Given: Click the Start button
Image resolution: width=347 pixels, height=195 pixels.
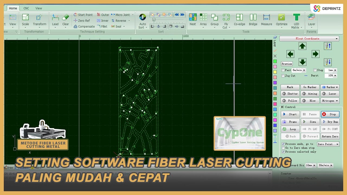Looking at the screenshot, I should [290, 114].
